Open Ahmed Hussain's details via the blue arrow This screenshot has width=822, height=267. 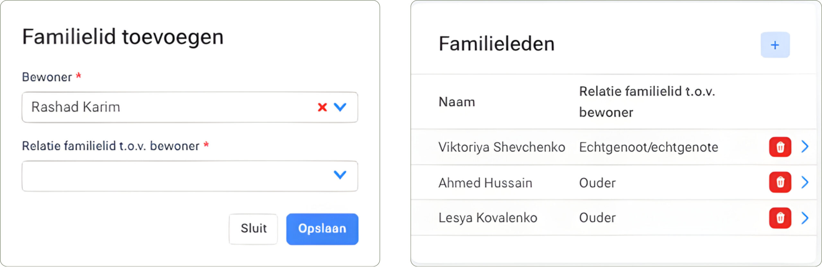[806, 183]
